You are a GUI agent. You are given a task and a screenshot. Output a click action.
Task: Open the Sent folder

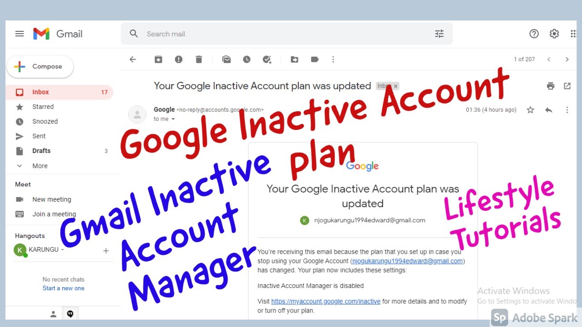[59, 136]
